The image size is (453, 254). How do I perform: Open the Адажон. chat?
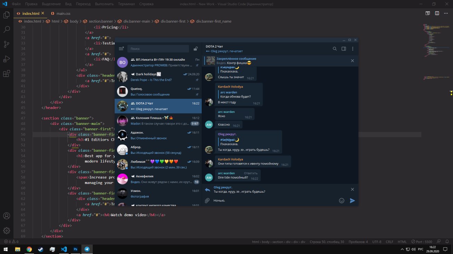click(x=158, y=135)
